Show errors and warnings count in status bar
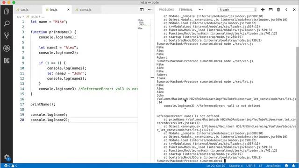The height and width of the screenshot is (168, 299). coord(11,166)
